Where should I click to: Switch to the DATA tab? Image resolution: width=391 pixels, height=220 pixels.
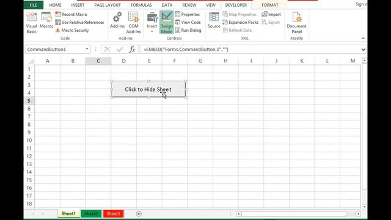[x=167, y=5]
